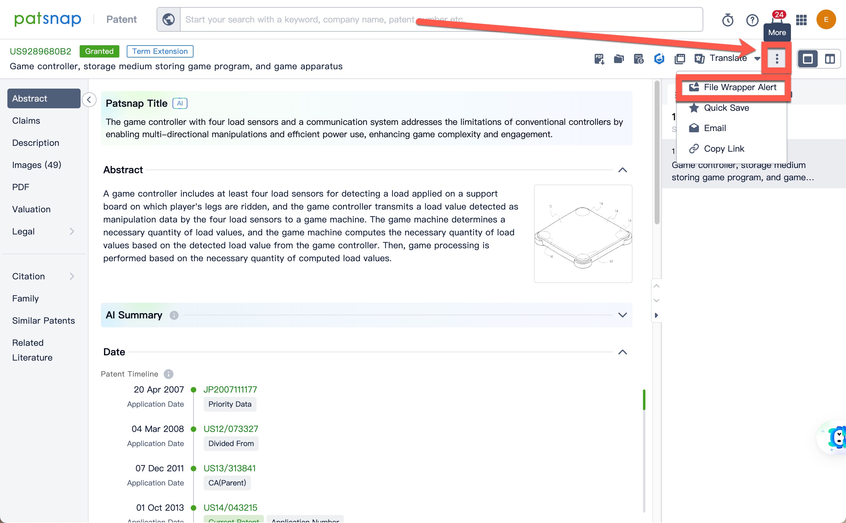
Task: Open the apps grid icon
Action: click(x=801, y=20)
